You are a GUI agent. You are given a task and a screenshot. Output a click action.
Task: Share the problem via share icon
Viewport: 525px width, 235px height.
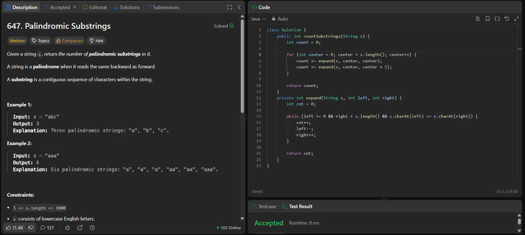(x=80, y=228)
